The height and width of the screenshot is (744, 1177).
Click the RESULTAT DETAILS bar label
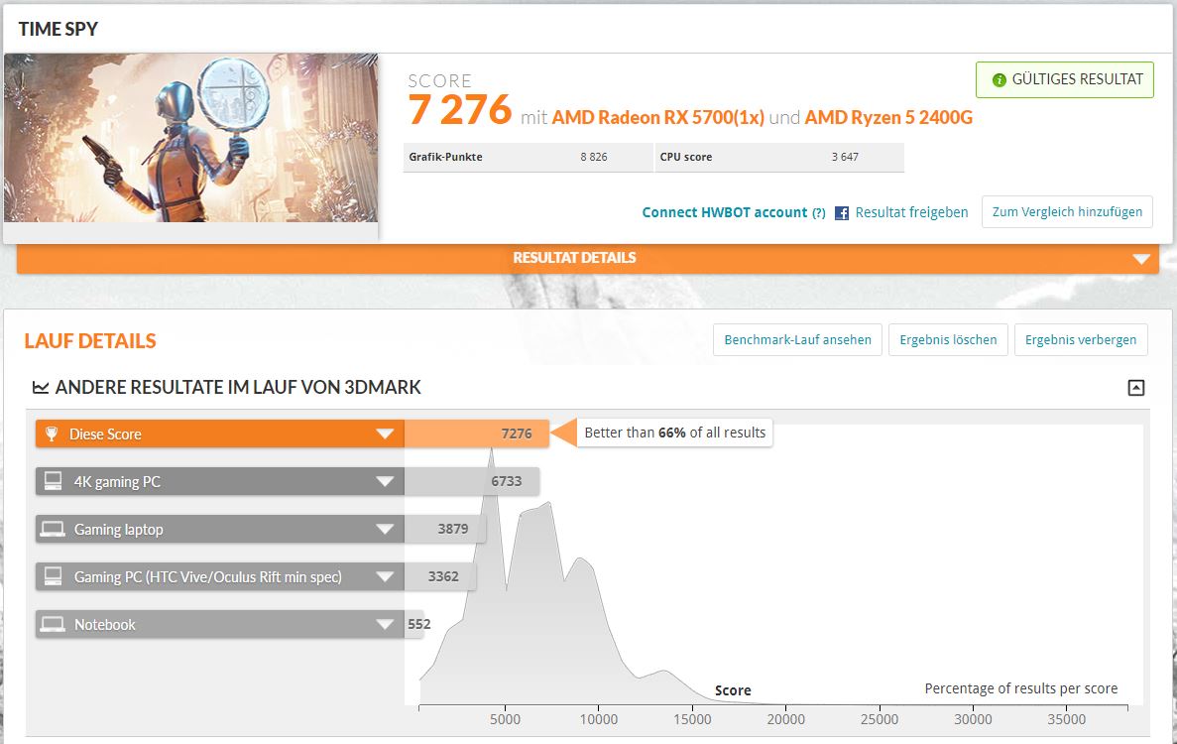pos(574,258)
